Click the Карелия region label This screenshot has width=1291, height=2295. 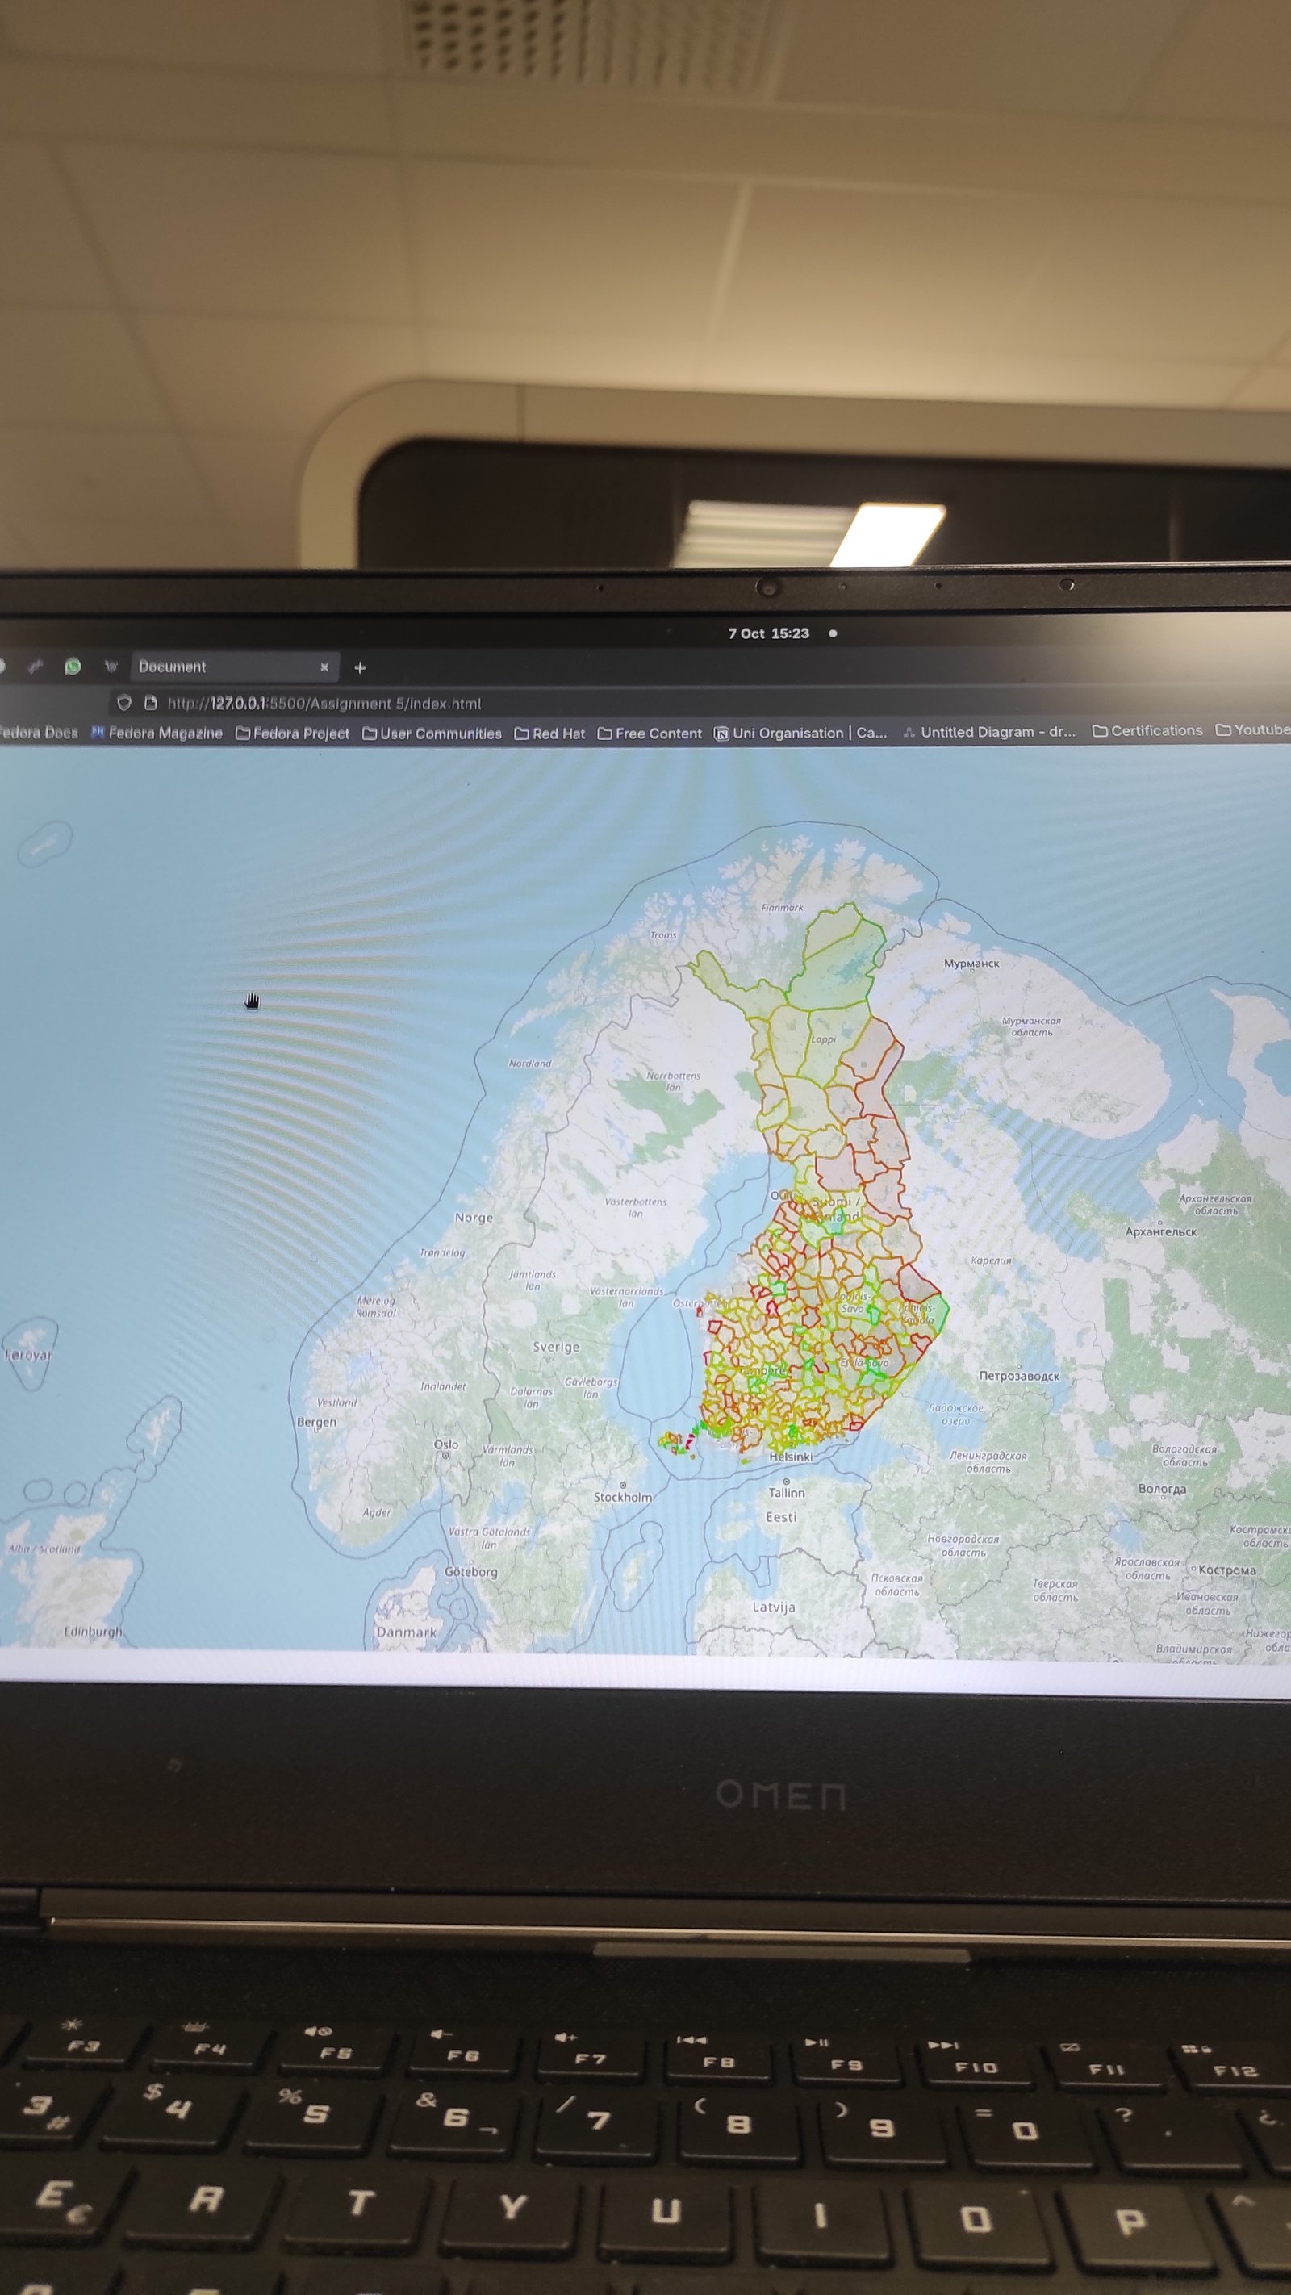(x=991, y=1260)
